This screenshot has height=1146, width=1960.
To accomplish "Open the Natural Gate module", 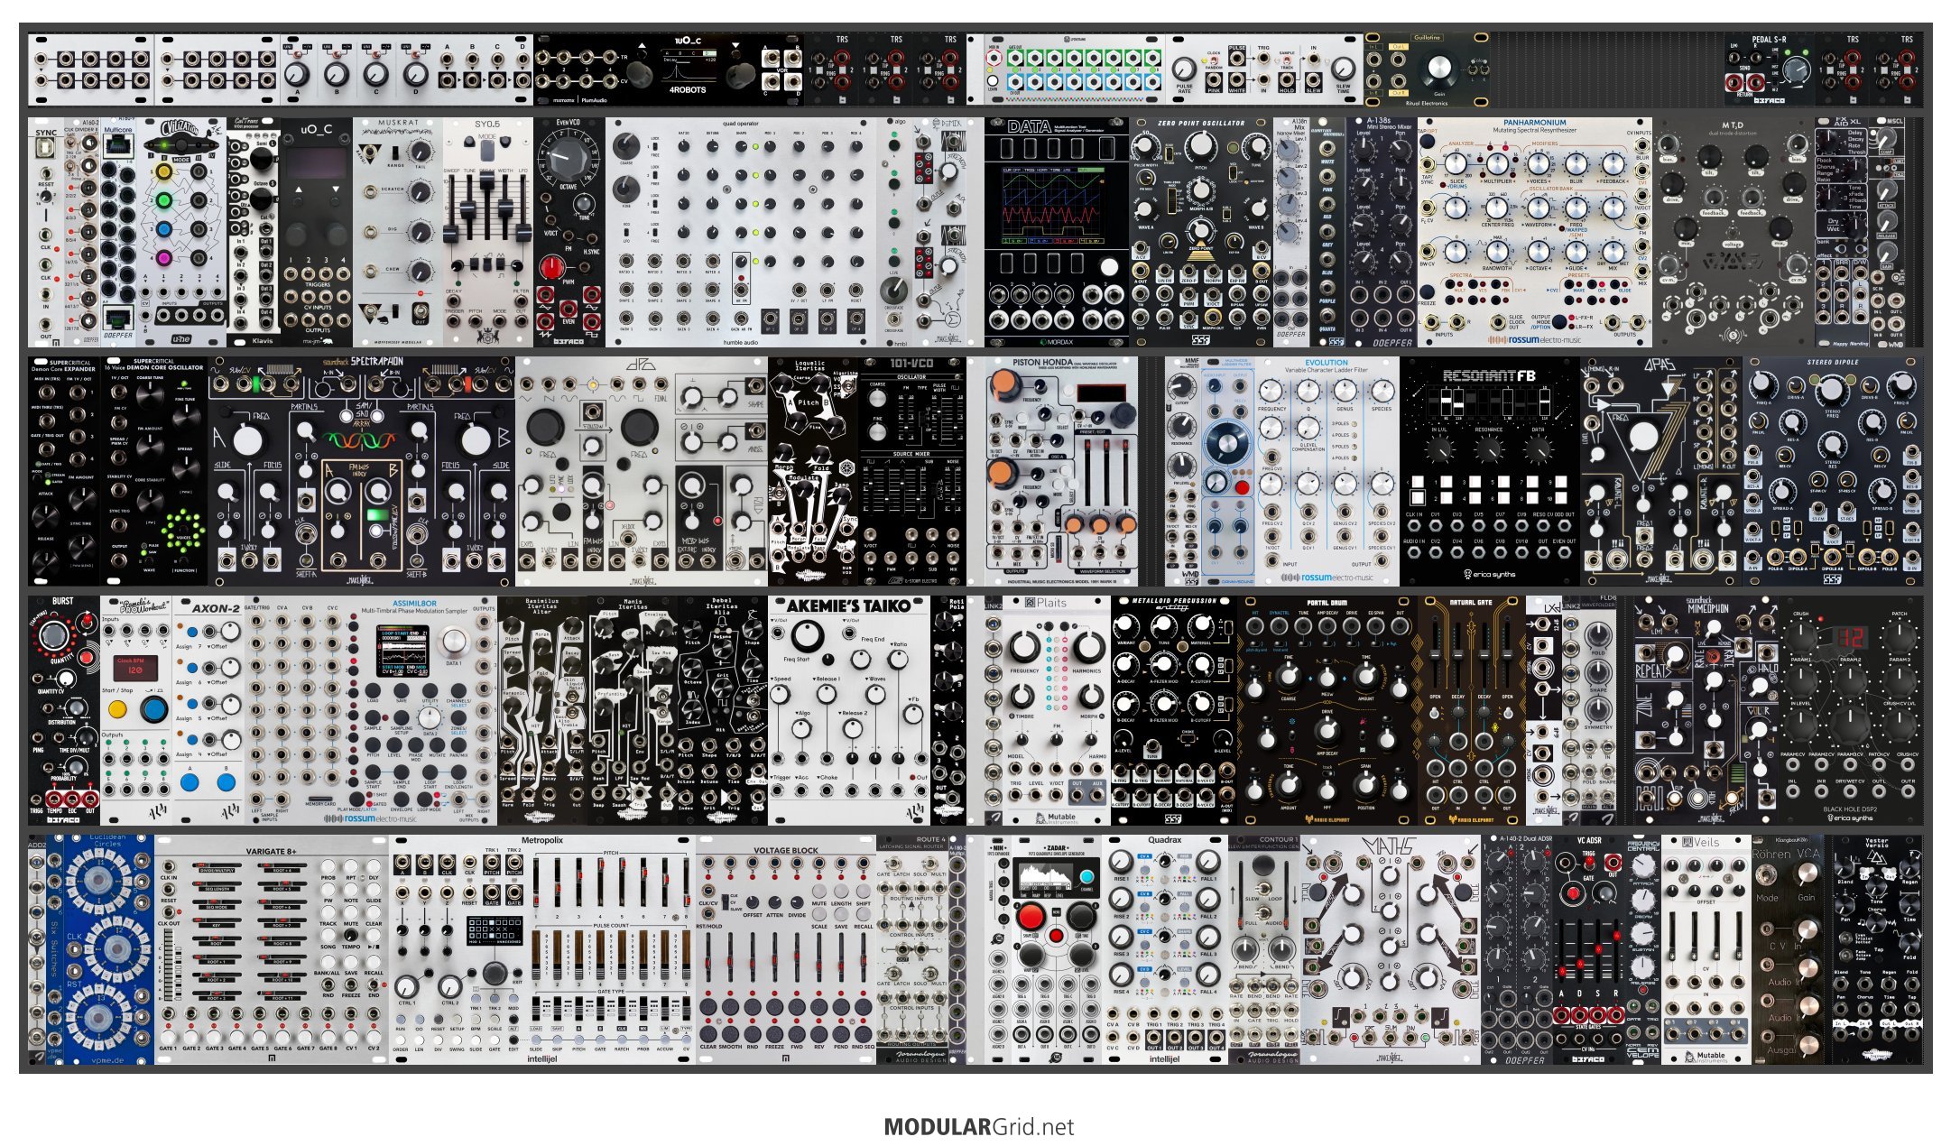I will pyautogui.click(x=1472, y=710).
